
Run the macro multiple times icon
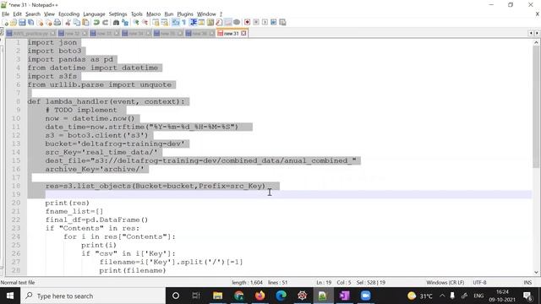(x=274, y=23)
